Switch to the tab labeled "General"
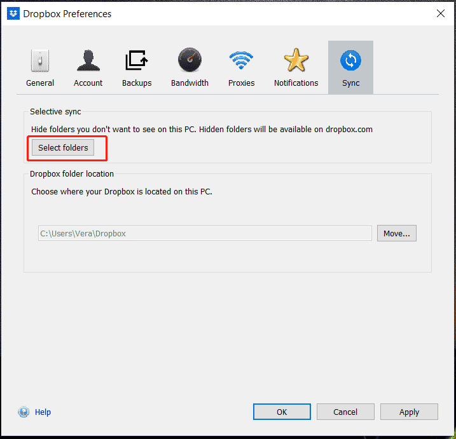The width and height of the screenshot is (456, 439). click(x=40, y=83)
